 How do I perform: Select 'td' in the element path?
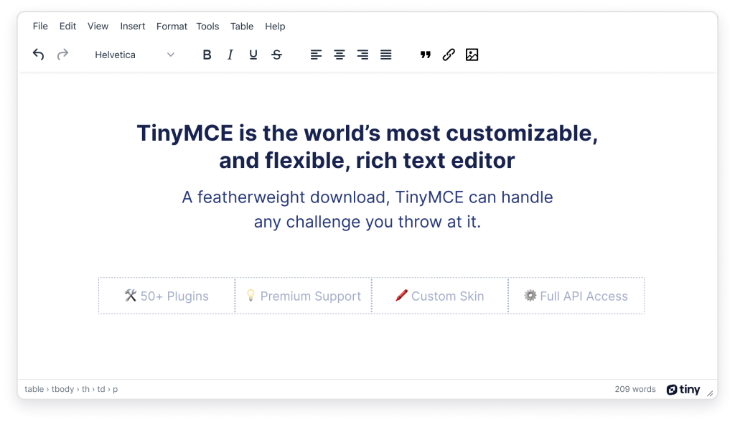(101, 389)
